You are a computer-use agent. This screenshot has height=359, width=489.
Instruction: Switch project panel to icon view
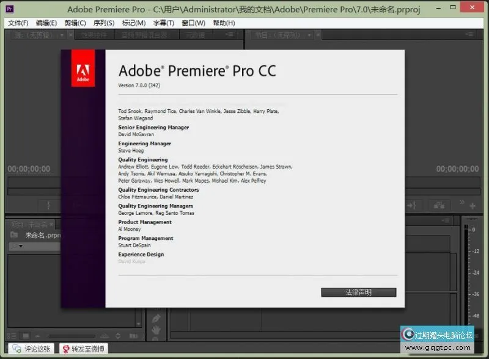click(x=26, y=335)
